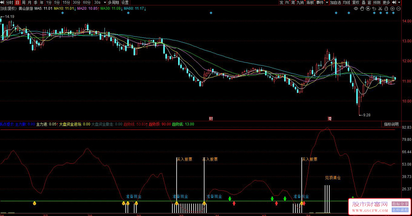The width and height of the screenshot is (412, 216).
Task: Select the 周 weekly period tab
Action: [x=23, y=3]
